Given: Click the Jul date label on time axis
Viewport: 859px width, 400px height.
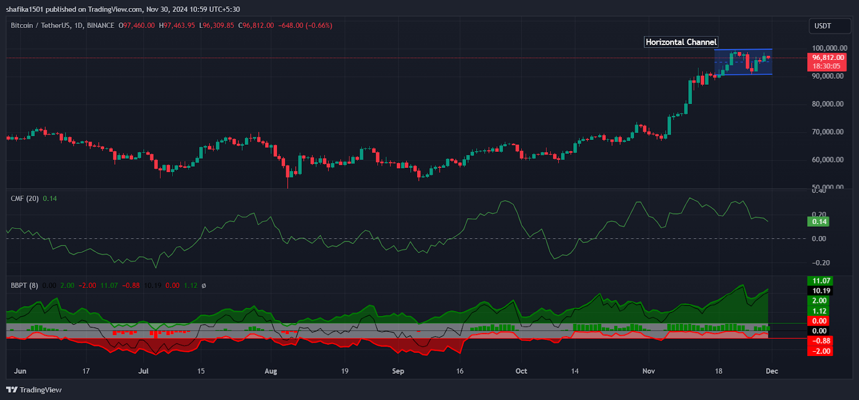Looking at the screenshot, I should (x=143, y=371).
